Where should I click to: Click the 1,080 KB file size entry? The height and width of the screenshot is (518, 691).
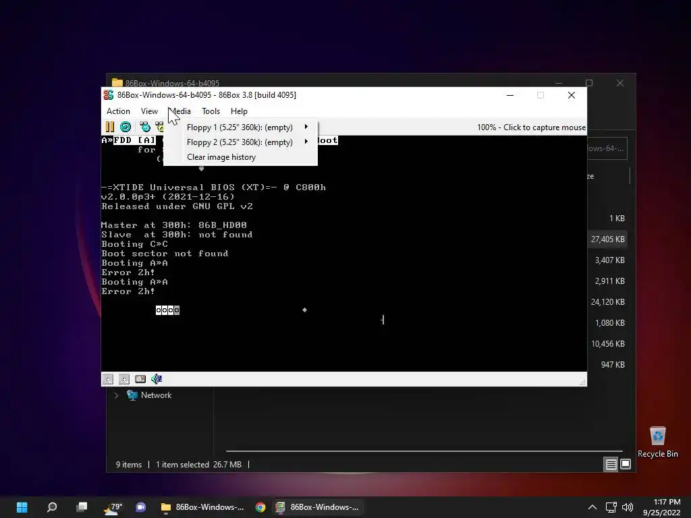[610, 323]
